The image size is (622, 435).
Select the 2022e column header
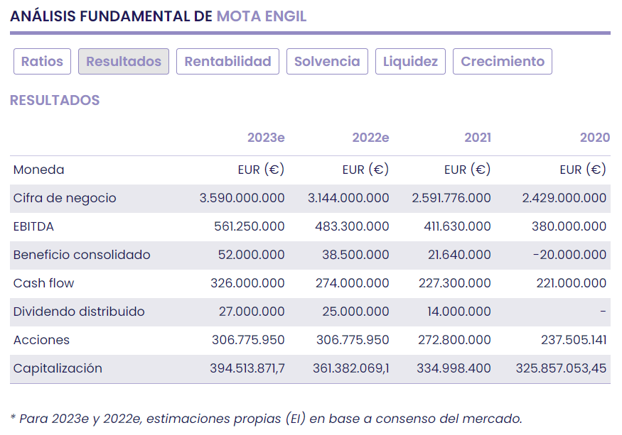[x=370, y=138]
